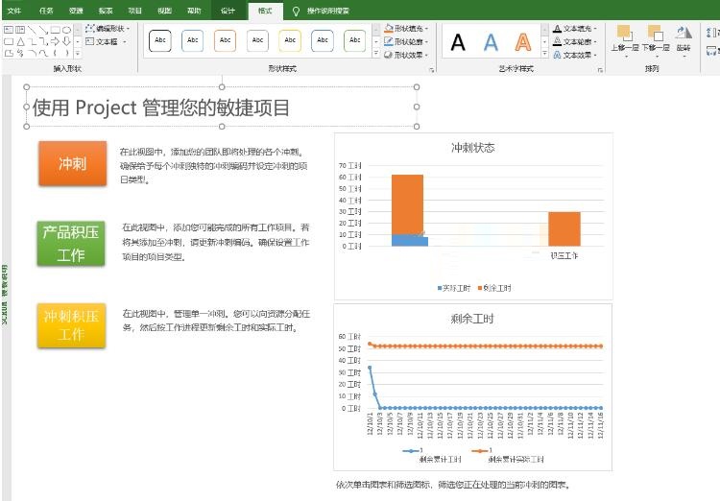This screenshot has width=720, height=501.
Task: Click the blue bar in 冲刺状态 chart
Action: coord(410,241)
